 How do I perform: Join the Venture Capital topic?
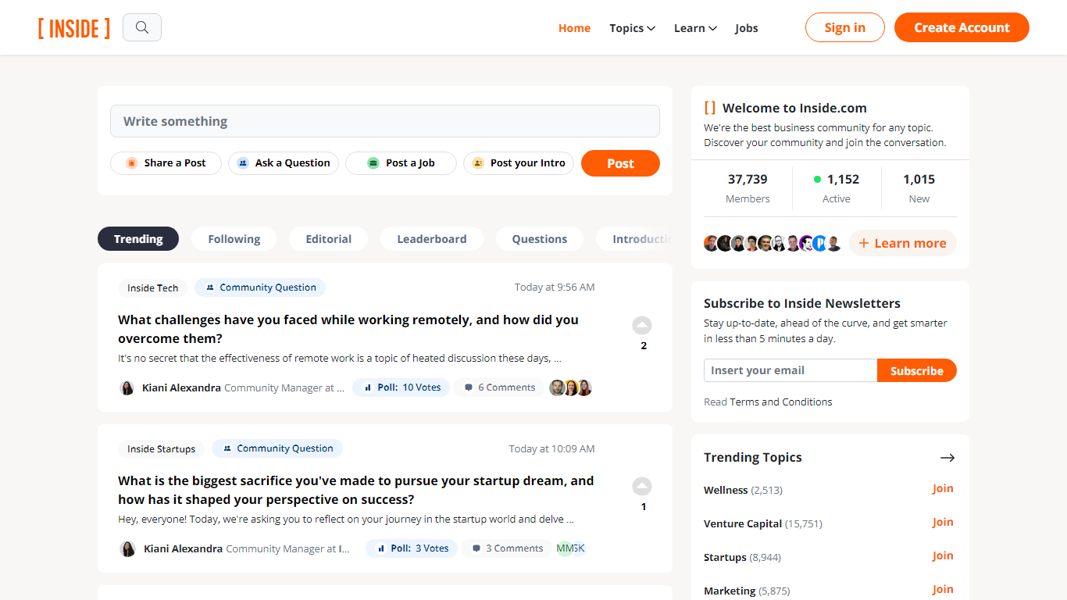[x=942, y=522]
